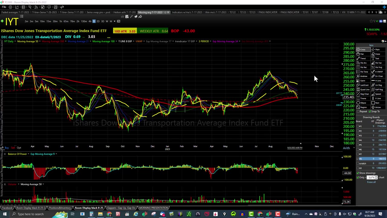Switch to Heiken ashi 7-17-203 tab
The width and height of the screenshot is (387, 218).
pos(124,12)
